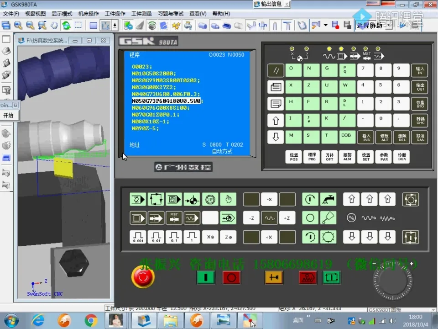This screenshot has width=438, height=329.
Task: Open the 机床操作 menu
Action: 89,14
